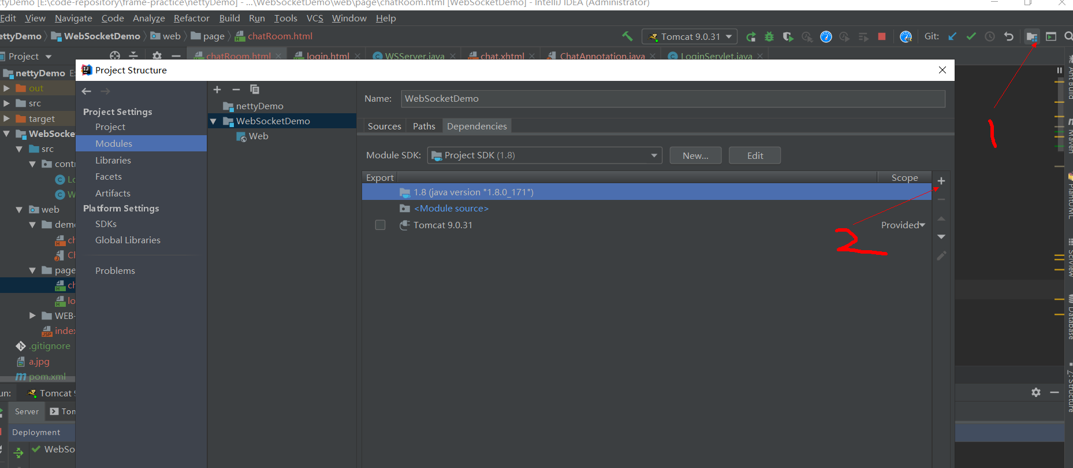Switch to the Sources tab
Viewport: 1073px width, 468px height.
pos(385,127)
